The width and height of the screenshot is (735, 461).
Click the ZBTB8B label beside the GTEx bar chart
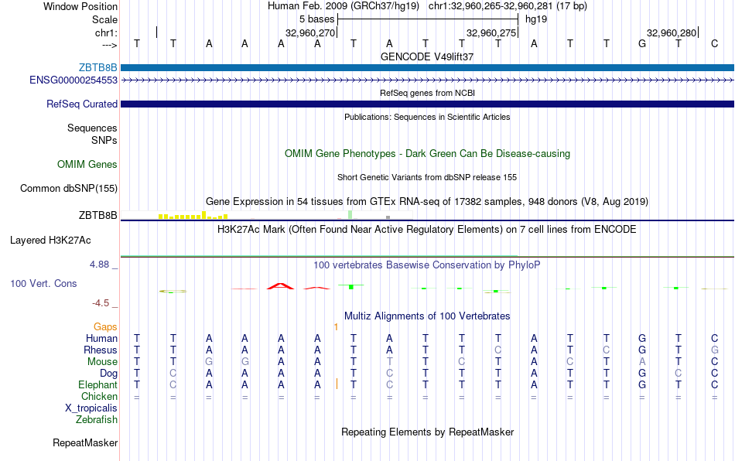97,215
